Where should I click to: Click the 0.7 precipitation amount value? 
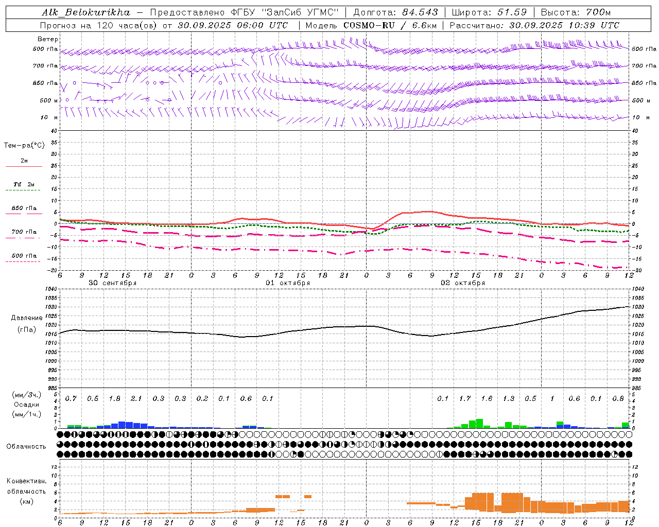tap(71, 398)
